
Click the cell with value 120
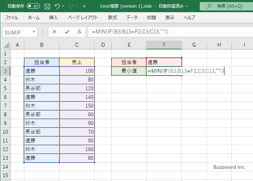[x=77, y=88]
